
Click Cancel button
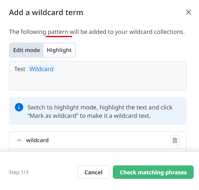coord(93,172)
